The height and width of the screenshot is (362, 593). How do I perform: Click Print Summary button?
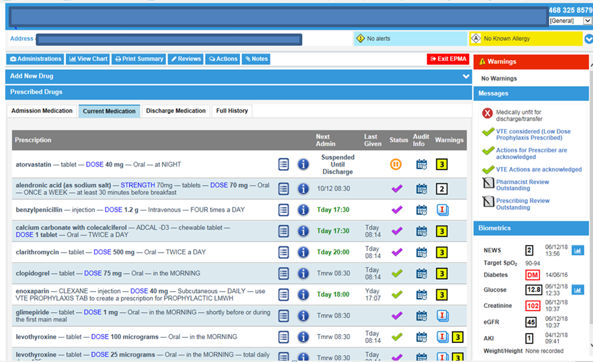[x=139, y=59]
